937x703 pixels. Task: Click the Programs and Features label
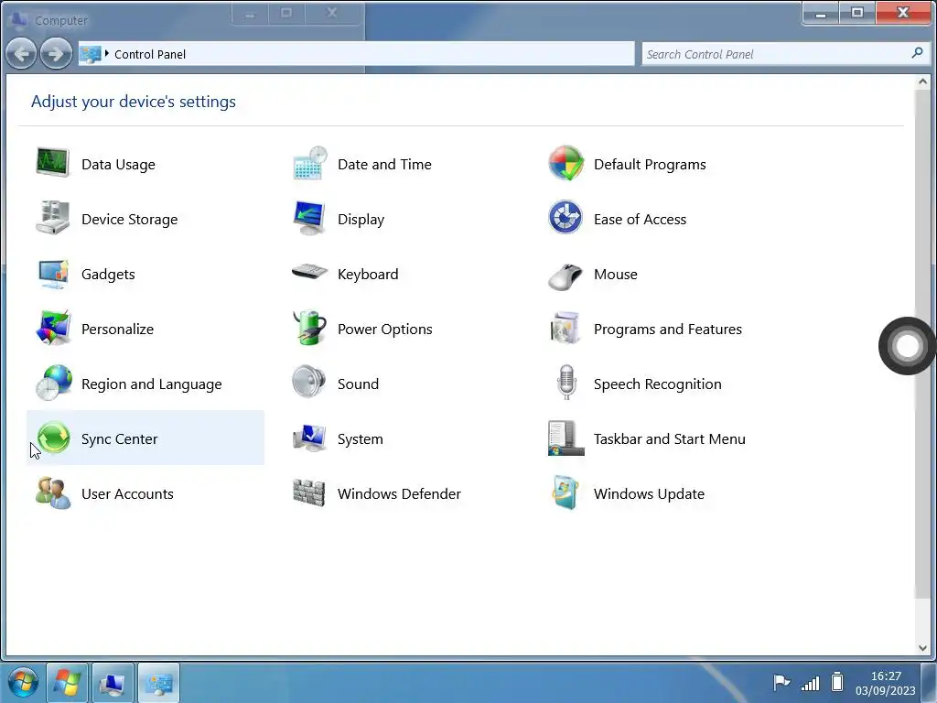(667, 330)
